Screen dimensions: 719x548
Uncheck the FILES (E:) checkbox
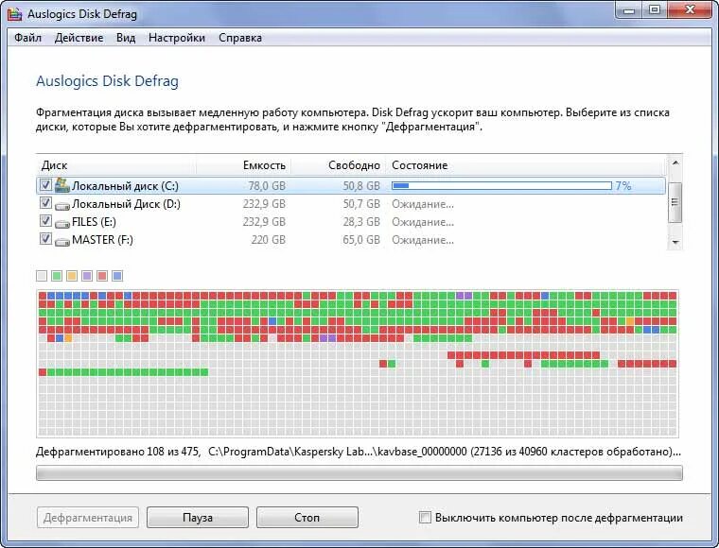click(45, 220)
